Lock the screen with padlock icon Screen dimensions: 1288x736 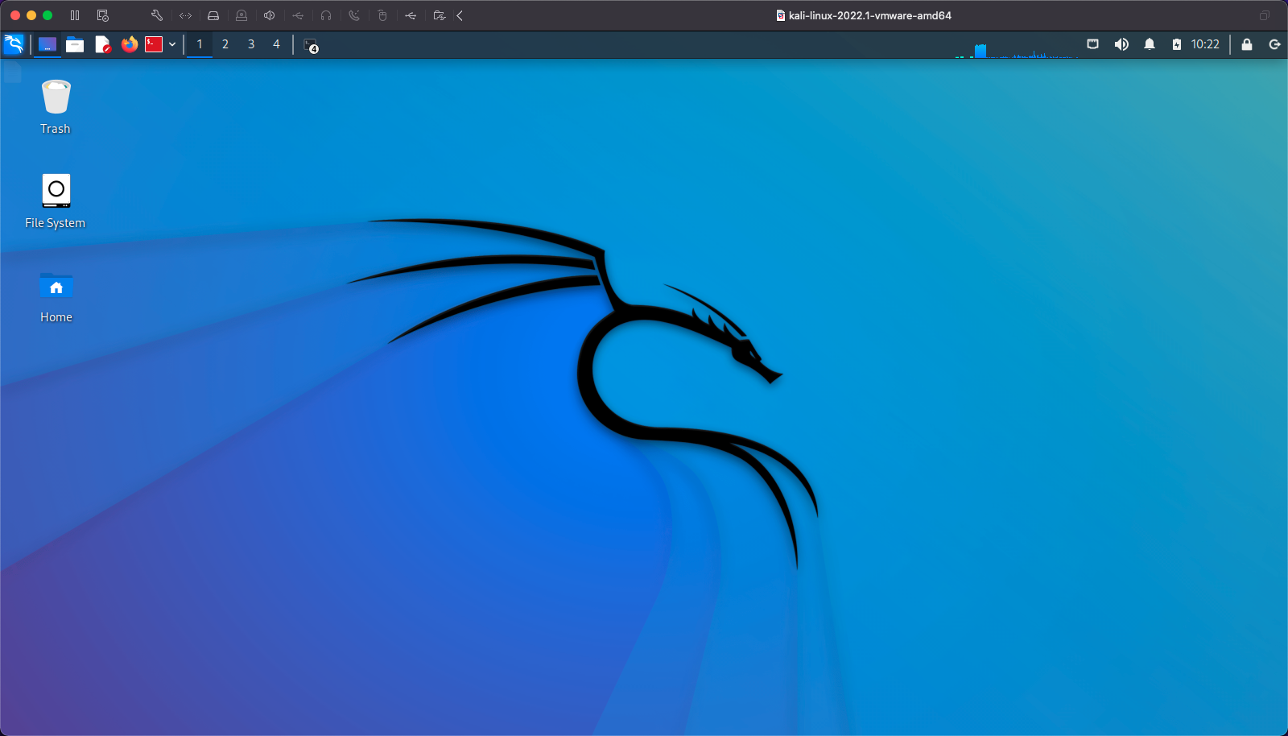pos(1247,44)
